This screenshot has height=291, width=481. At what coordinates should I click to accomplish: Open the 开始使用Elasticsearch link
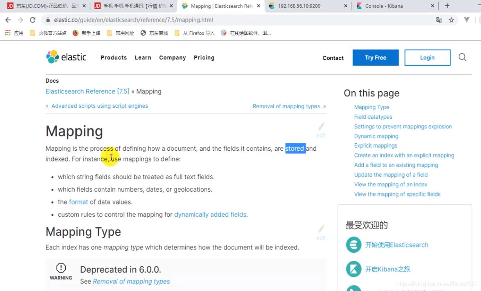tap(397, 245)
